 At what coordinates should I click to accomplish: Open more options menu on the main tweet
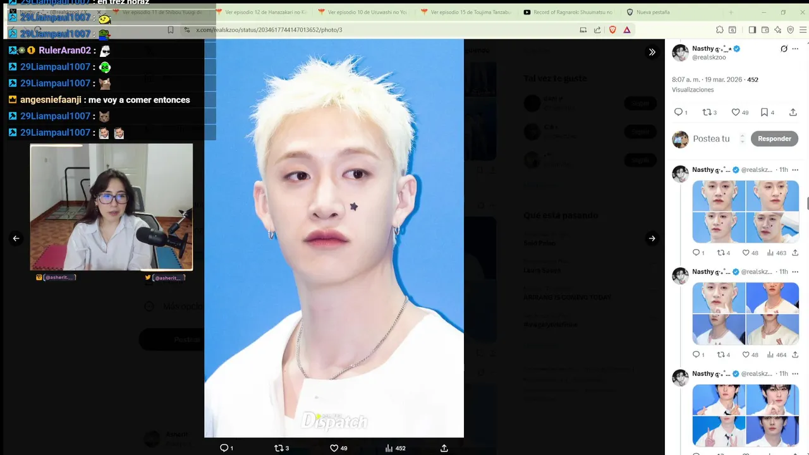pyautogui.click(x=796, y=49)
